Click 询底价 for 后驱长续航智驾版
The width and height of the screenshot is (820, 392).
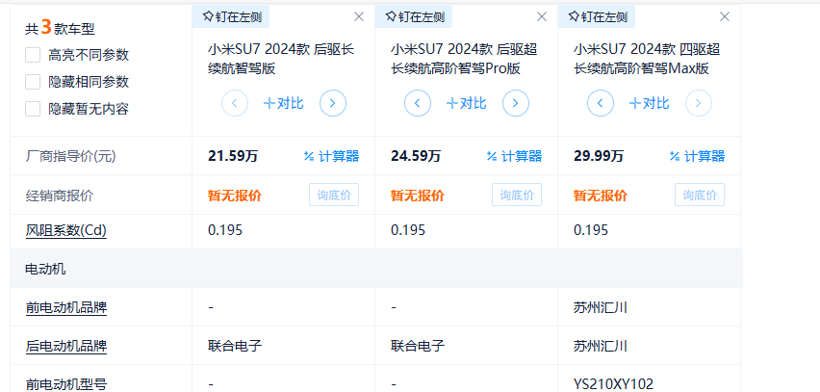[334, 195]
